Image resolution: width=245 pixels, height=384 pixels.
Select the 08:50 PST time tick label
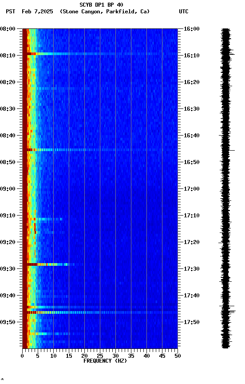click(8, 162)
